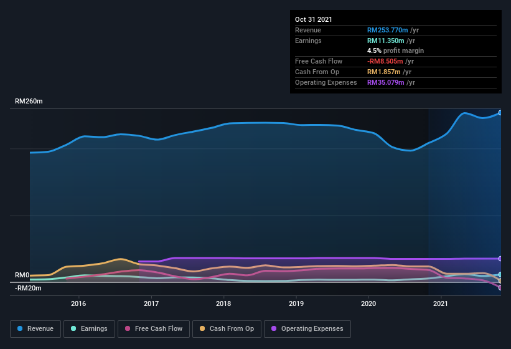Toggle the Earnings legend button
This screenshot has width=511, height=349.
click(89, 329)
